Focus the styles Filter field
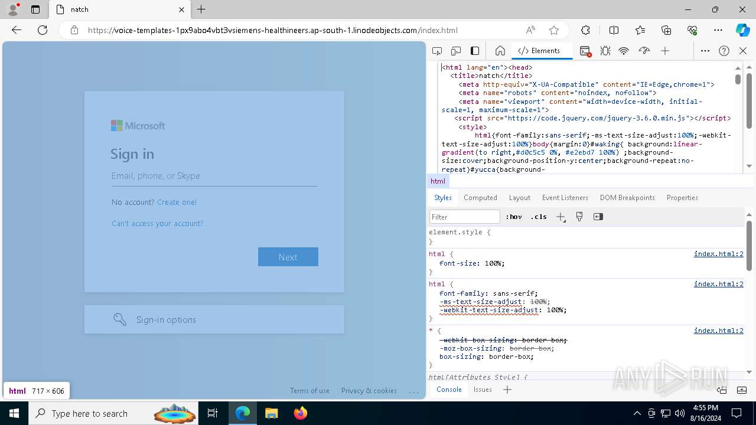Screen dimensions: 756x425 click(465, 217)
